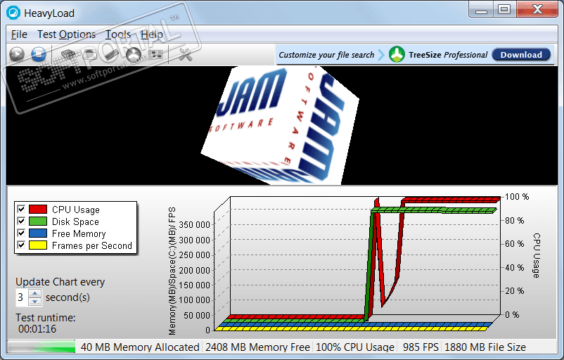Click the rotating JAM Software cube
Screen dimensions: 564x360
pos(280,125)
